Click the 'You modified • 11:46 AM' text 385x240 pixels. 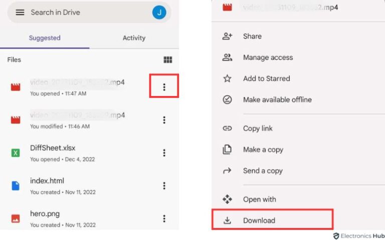60,126
